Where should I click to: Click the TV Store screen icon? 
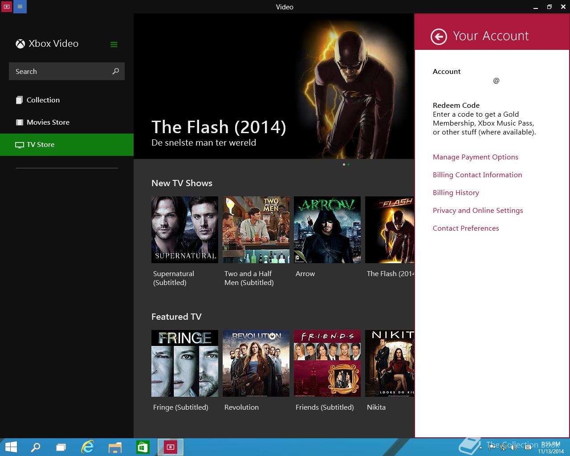pos(19,145)
